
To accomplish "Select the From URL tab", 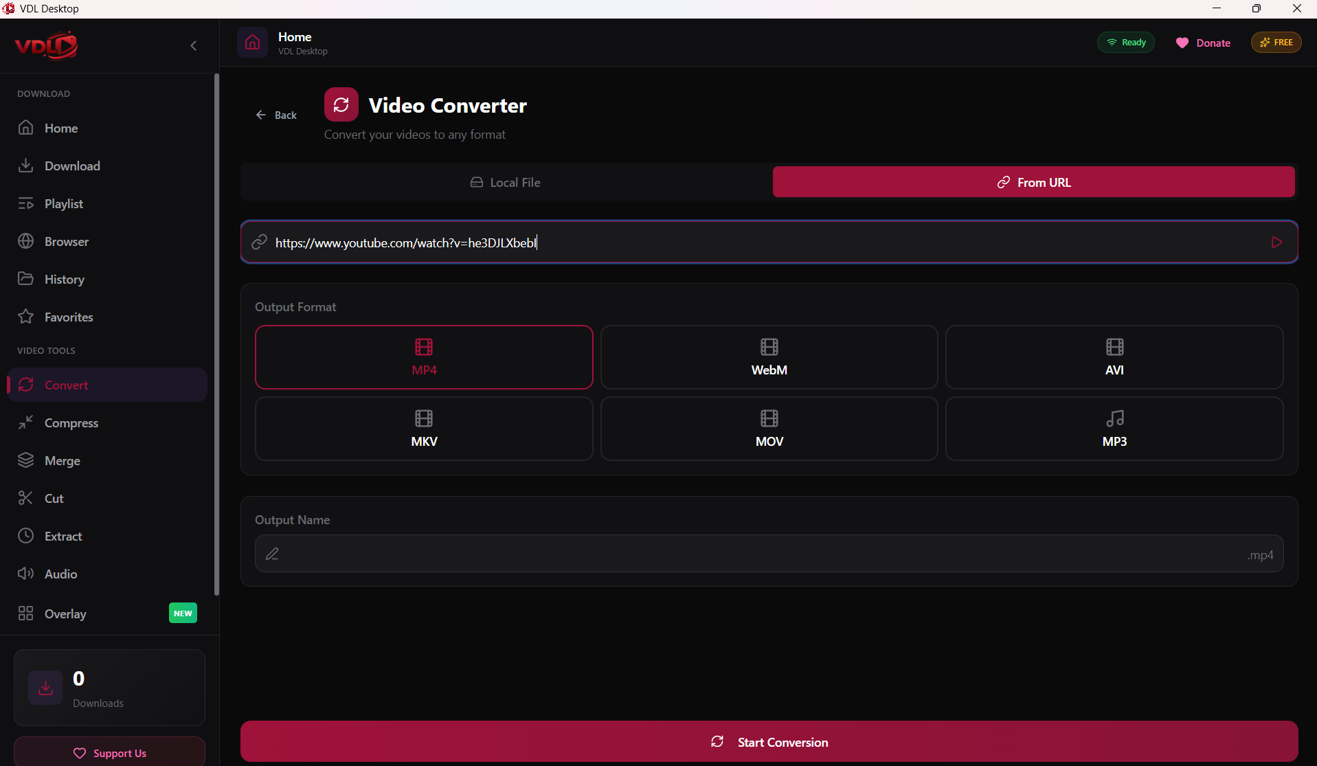I will point(1033,182).
